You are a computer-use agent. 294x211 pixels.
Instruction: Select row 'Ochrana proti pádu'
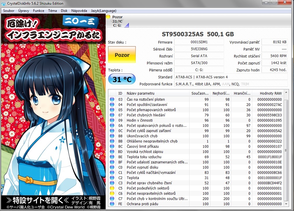[196, 204]
